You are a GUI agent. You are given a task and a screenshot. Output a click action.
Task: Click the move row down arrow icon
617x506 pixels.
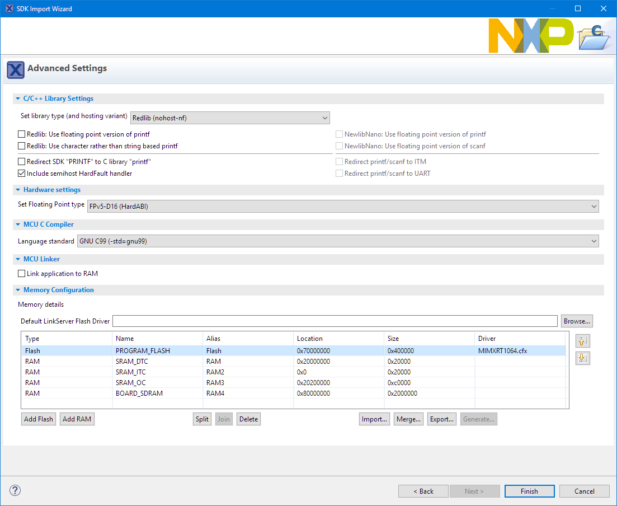pyautogui.click(x=582, y=358)
